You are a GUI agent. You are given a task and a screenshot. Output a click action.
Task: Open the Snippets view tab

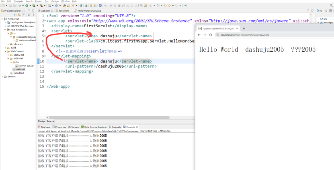coord(115,127)
